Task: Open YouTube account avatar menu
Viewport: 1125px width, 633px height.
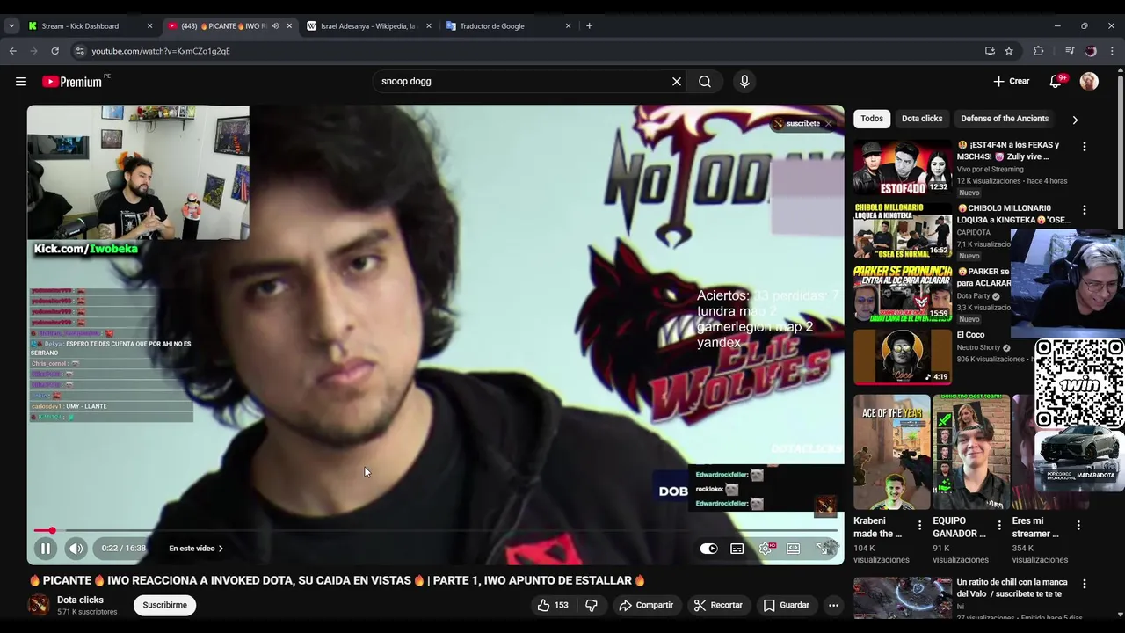Action: [x=1089, y=82]
